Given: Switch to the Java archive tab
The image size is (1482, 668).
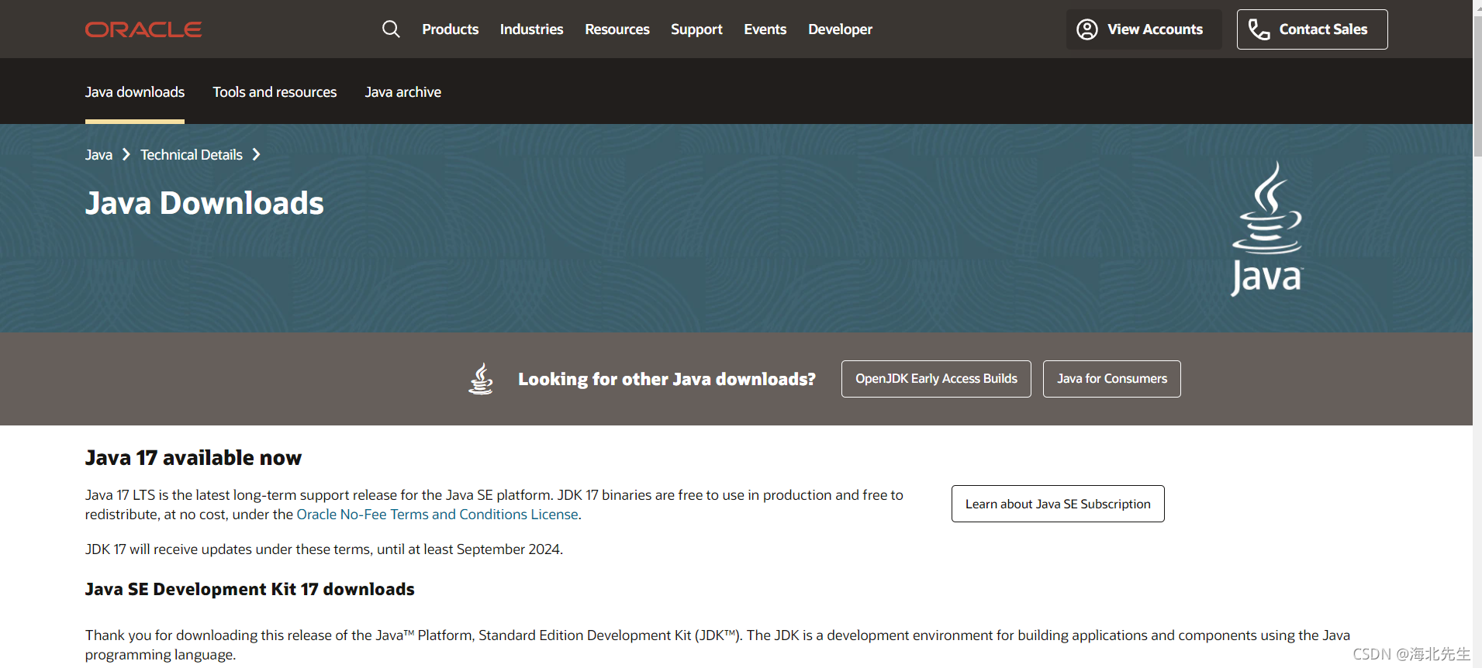Looking at the screenshot, I should [x=403, y=92].
